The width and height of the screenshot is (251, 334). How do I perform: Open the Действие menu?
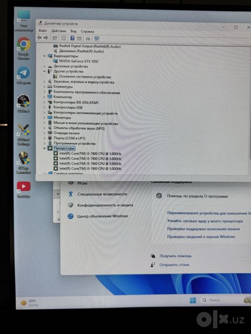click(59, 31)
